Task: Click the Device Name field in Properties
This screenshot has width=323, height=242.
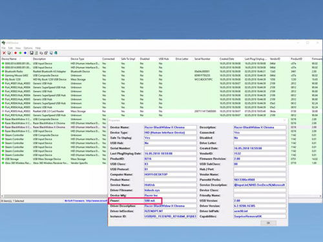Action: click(x=170, y=127)
